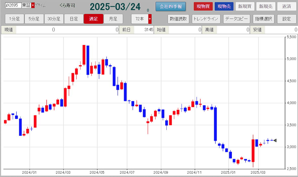Click the current price triangle marker on chart

tap(275, 140)
